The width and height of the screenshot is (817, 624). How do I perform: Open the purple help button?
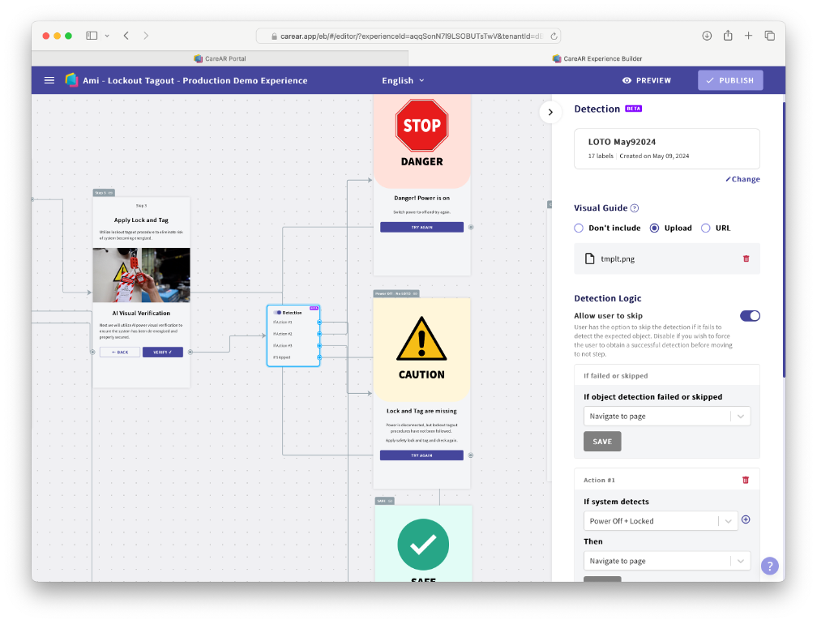pos(770,566)
